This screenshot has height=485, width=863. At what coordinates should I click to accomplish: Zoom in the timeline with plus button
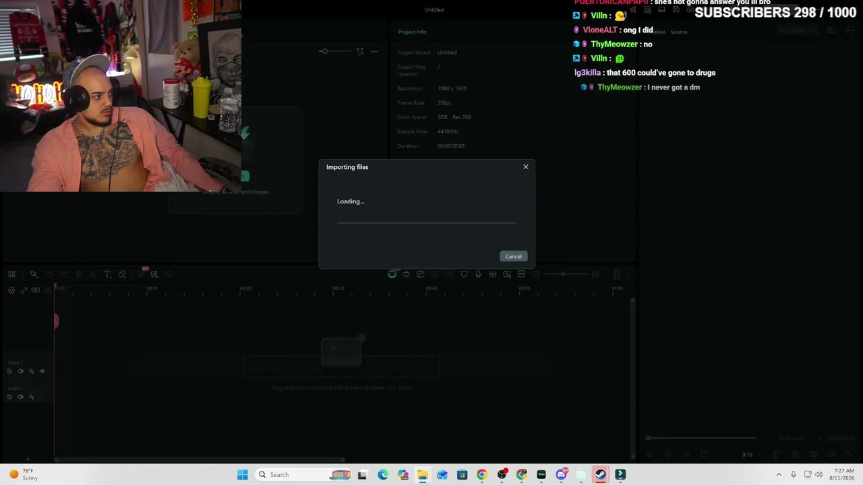(595, 274)
